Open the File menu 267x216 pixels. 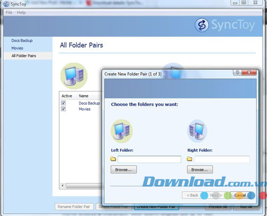coord(9,12)
